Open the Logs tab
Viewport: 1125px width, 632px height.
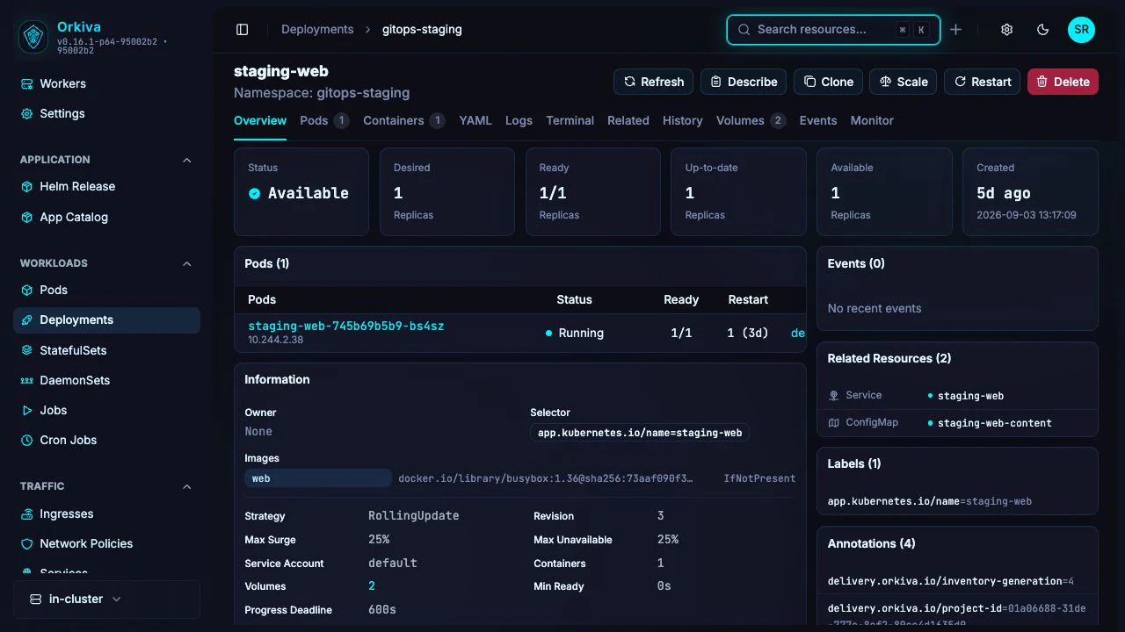(x=519, y=120)
